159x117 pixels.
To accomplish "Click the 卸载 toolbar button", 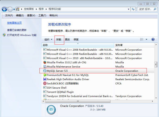I will (59, 40).
